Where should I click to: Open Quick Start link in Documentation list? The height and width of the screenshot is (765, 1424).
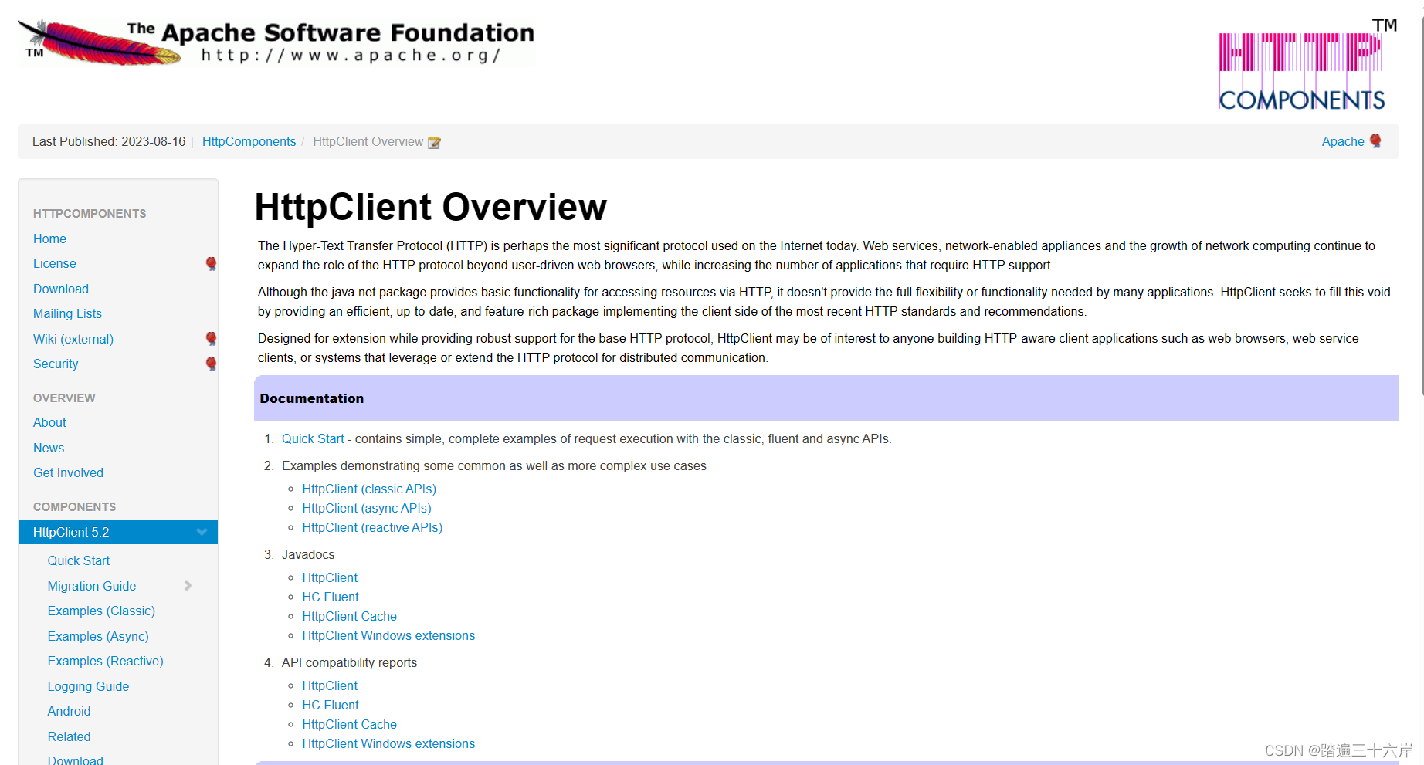point(313,439)
